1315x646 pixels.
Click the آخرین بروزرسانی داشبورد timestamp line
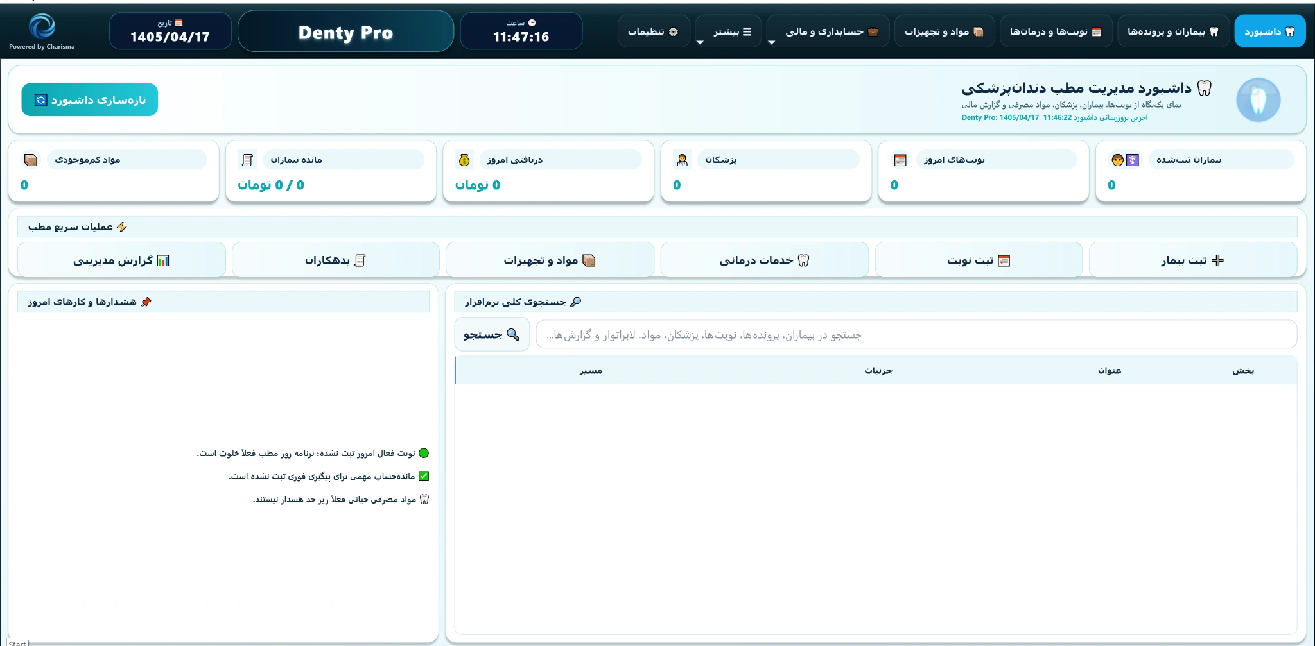(x=1054, y=117)
